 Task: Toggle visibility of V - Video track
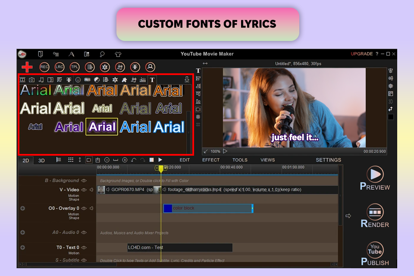pos(84,190)
